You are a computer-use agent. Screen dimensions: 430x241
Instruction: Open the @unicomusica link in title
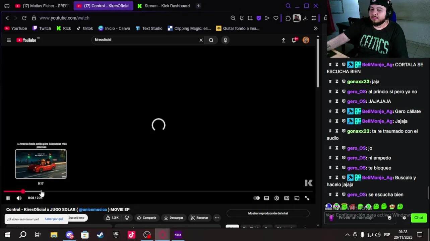tap(93, 210)
